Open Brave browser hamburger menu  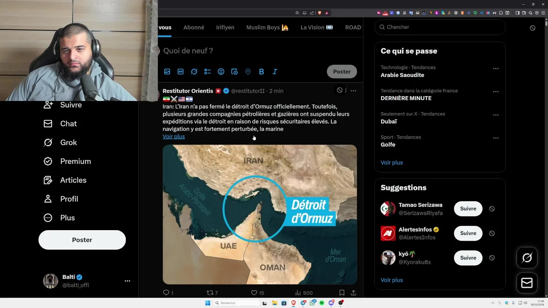tap(543, 13)
